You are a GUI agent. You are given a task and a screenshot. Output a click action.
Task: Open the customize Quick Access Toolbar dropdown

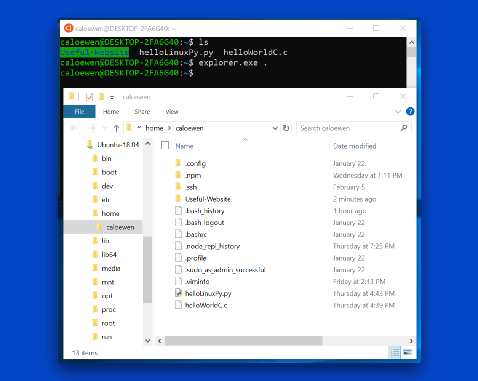(x=112, y=97)
